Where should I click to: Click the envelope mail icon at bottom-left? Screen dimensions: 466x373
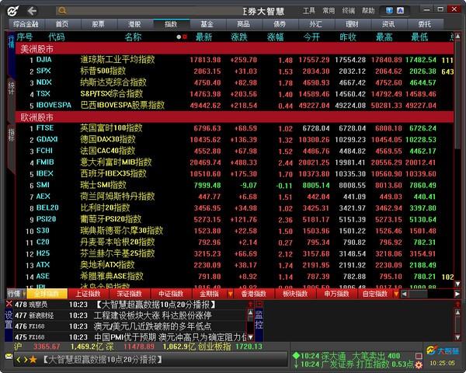[9, 356]
